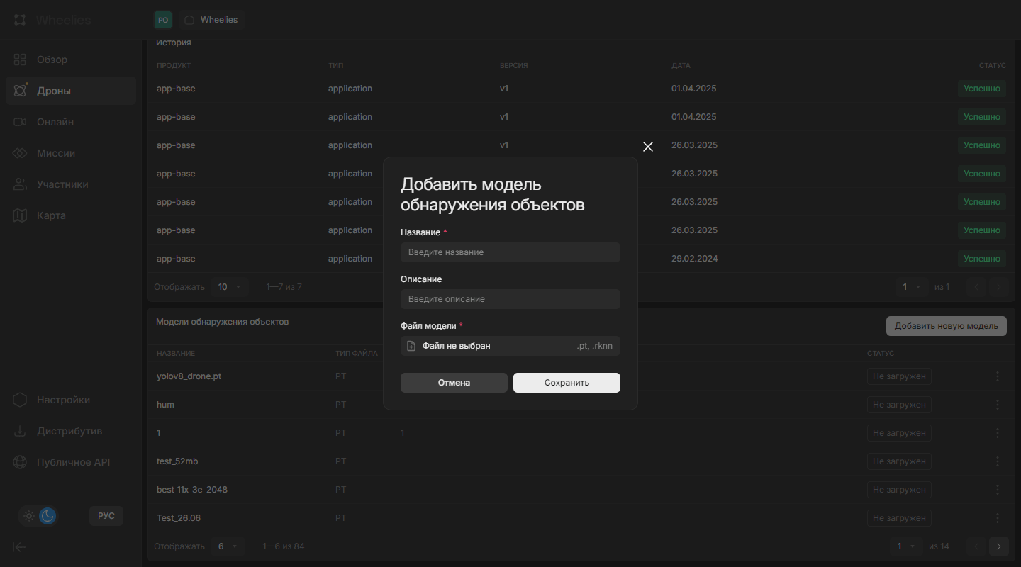Collapse the sidebar with the arrow icon
Image resolution: width=1021 pixels, height=567 pixels.
pyautogui.click(x=20, y=546)
